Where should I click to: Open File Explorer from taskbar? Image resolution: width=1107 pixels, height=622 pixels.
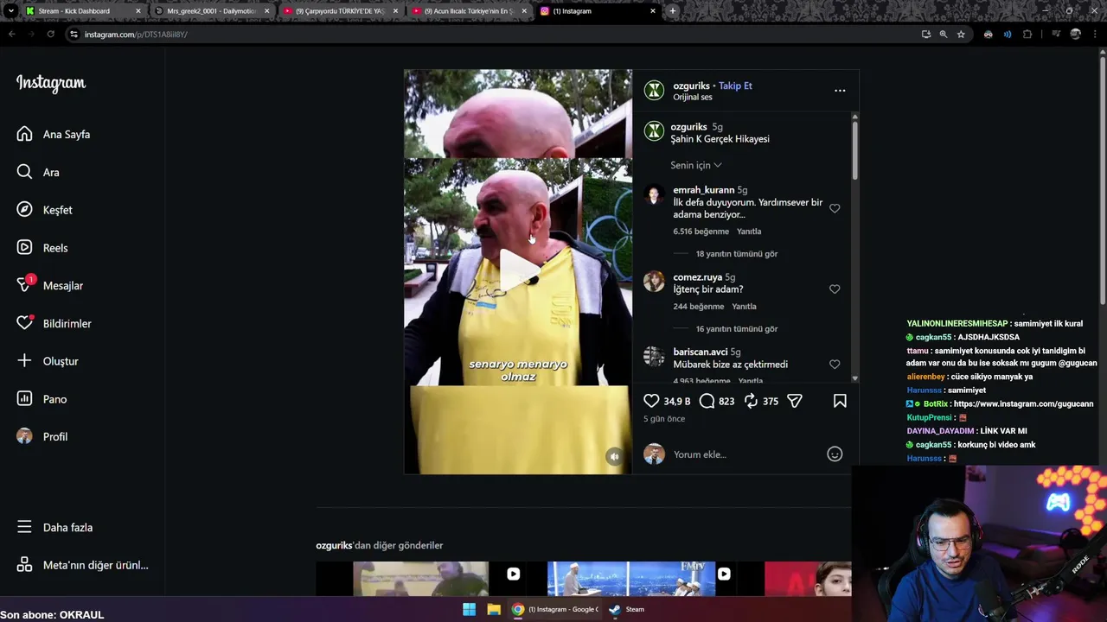click(494, 609)
